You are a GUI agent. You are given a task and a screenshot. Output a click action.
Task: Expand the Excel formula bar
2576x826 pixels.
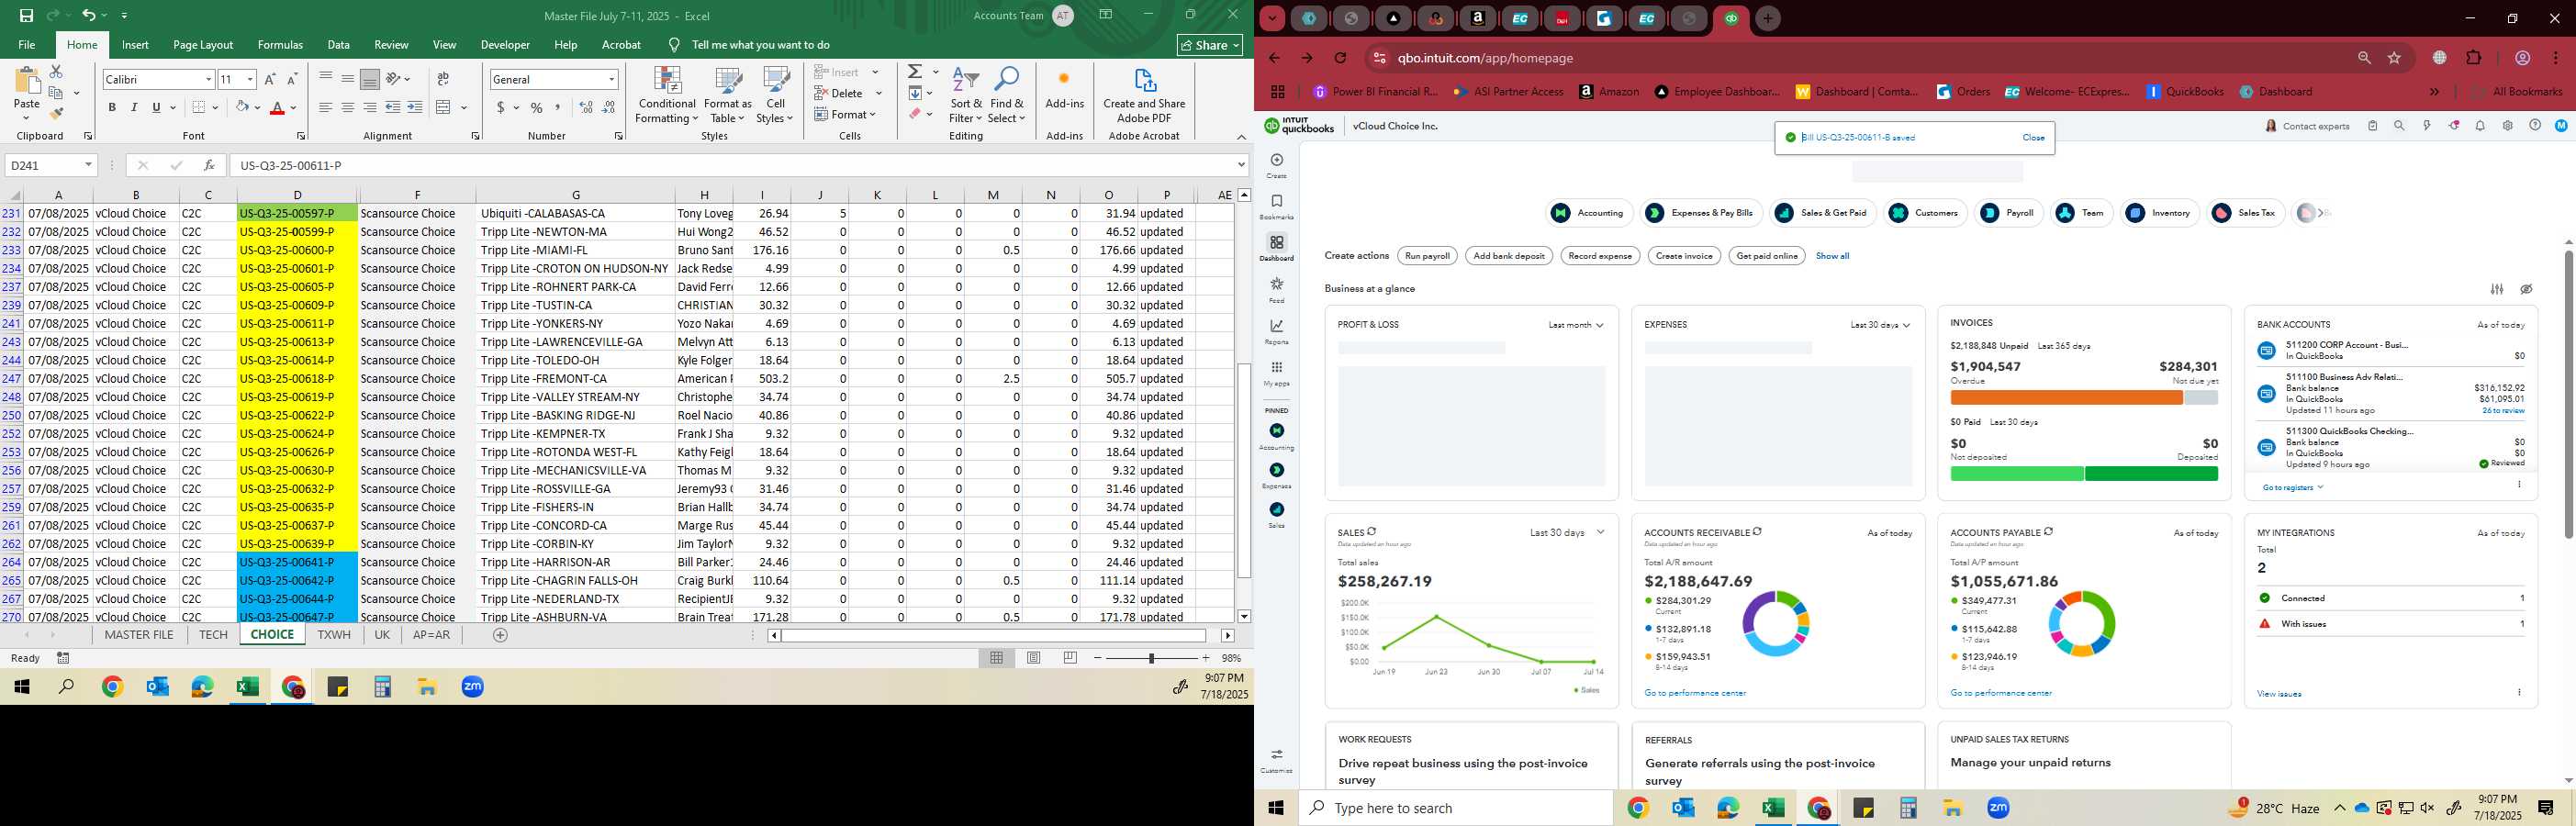(x=1241, y=165)
